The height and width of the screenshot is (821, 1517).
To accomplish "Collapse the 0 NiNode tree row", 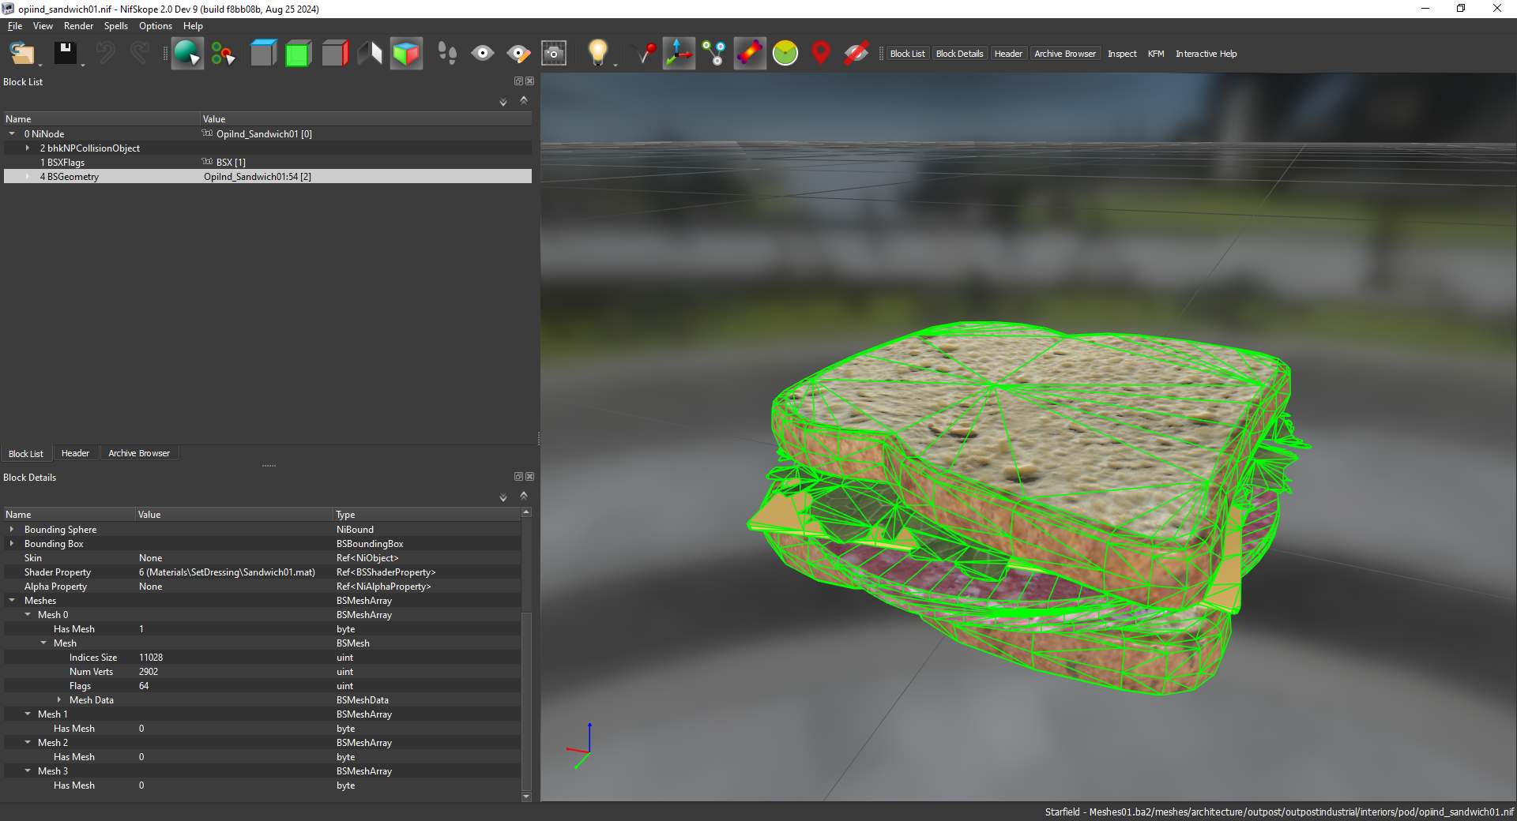I will [x=12, y=134].
